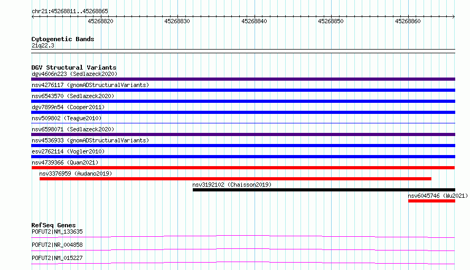The width and height of the screenshot is (470, 270).
Task: Click the red bar under nsv3376959
Action: [236, 179]
